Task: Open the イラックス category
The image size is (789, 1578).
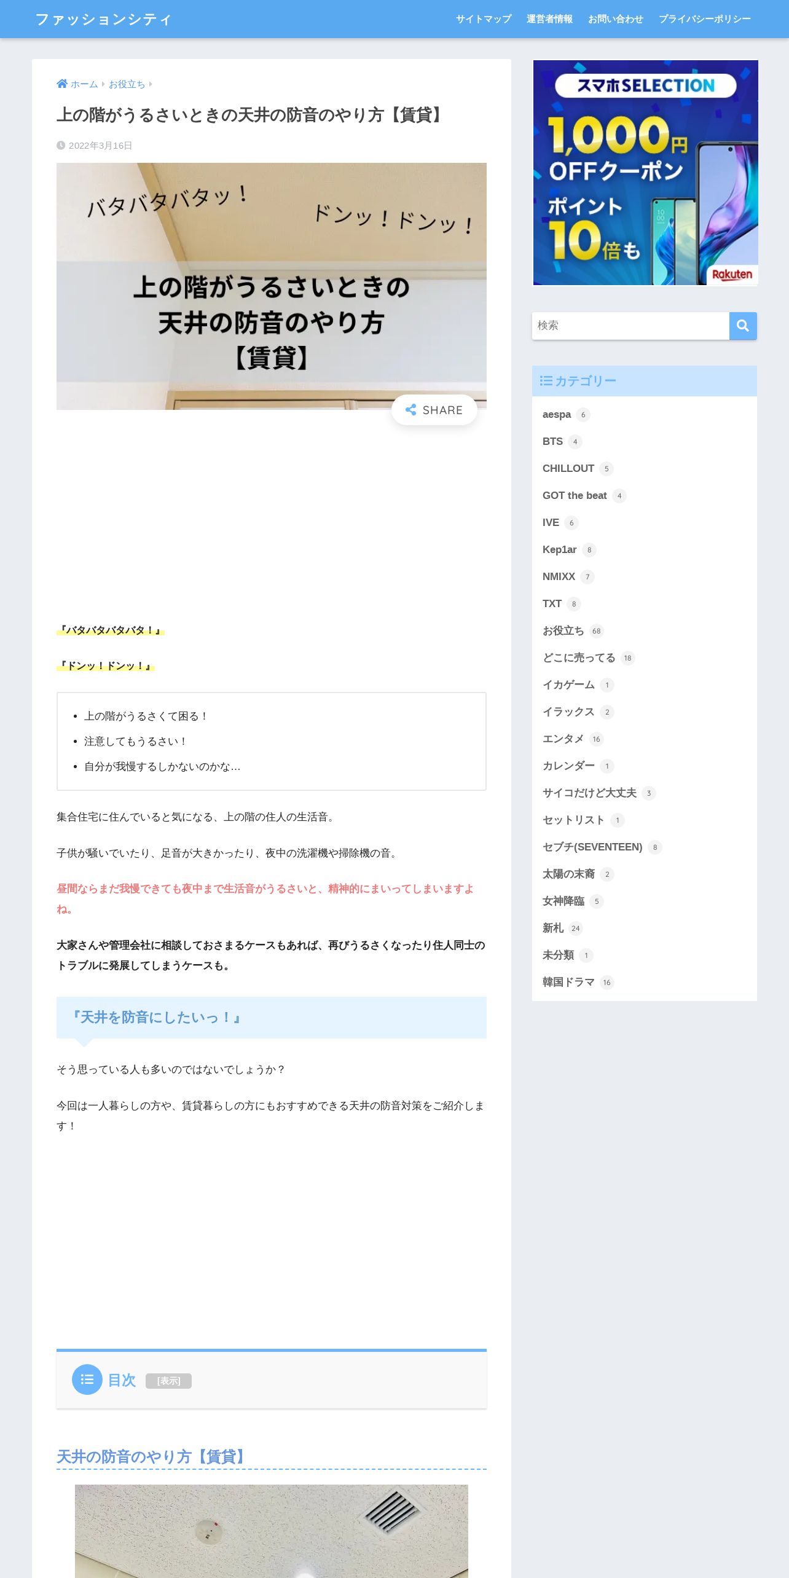Action: coord(568,712)
